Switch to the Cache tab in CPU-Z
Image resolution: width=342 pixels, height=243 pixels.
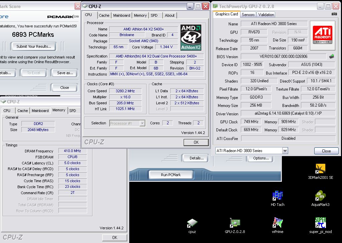pyautogui.click(x=104, y=15)
